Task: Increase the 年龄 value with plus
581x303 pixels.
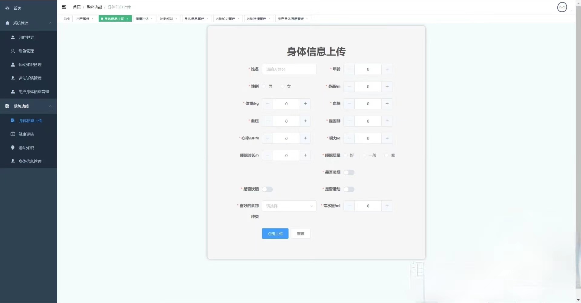Action: click(x=387, y=69)
